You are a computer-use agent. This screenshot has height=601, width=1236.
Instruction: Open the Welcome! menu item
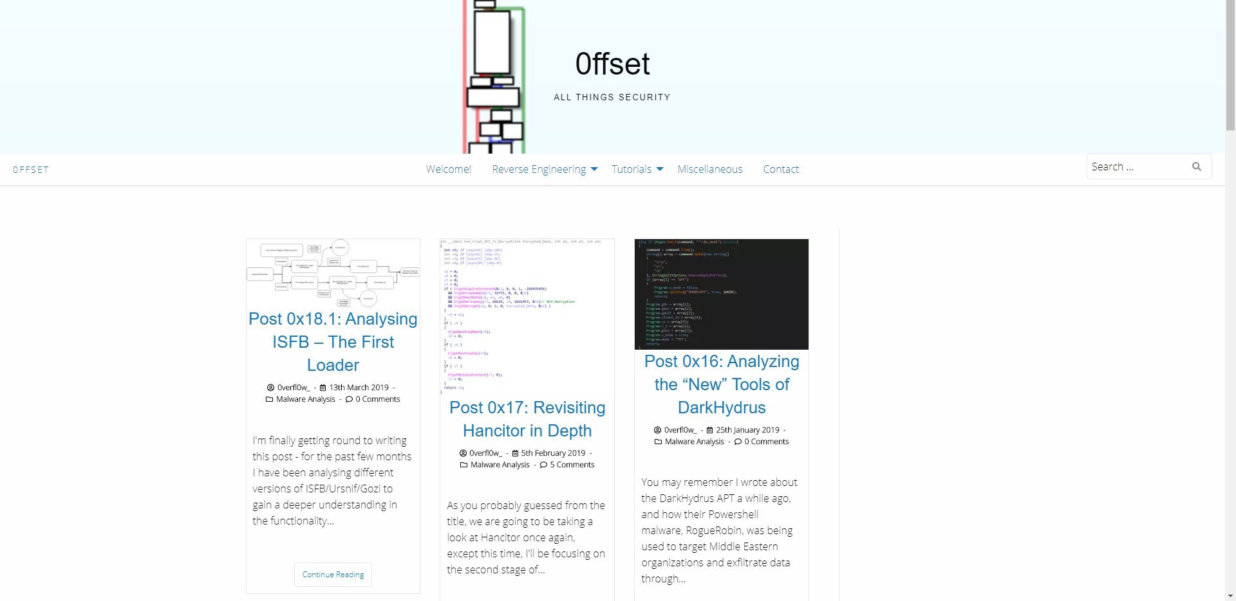point(448,169)
